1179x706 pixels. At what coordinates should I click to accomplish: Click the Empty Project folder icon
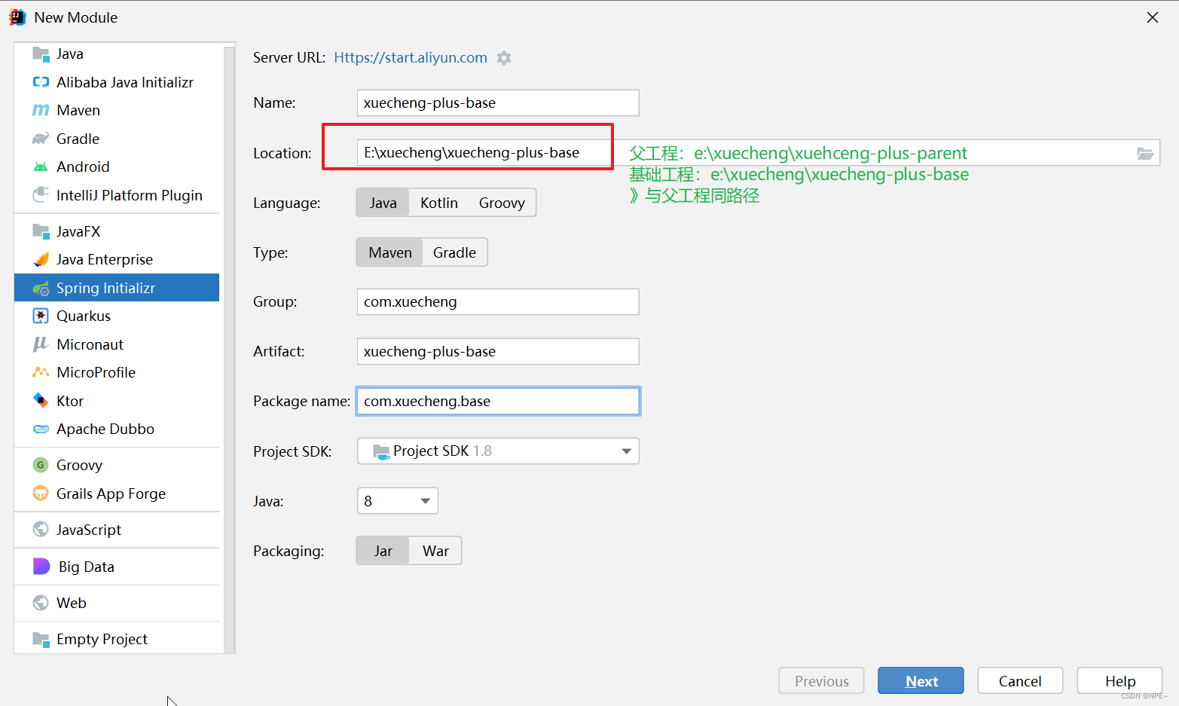(x=41, y=639)
